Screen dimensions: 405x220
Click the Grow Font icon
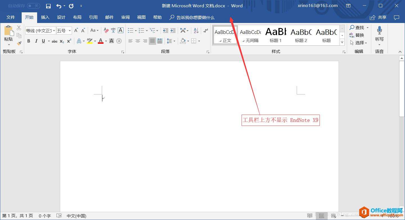(x=76, y=30)
